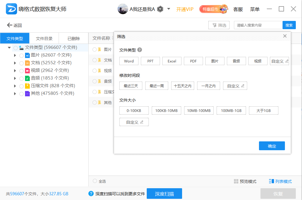The image size is (302, 200).
Task: Expand the 视频 tree node
Action: pyautogui.click(x=15, y=71)
